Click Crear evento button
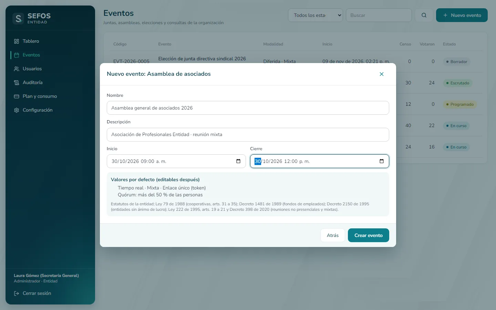Image resolution: width=496 pixels, height=310 pixels. click(x=369, y=235)
